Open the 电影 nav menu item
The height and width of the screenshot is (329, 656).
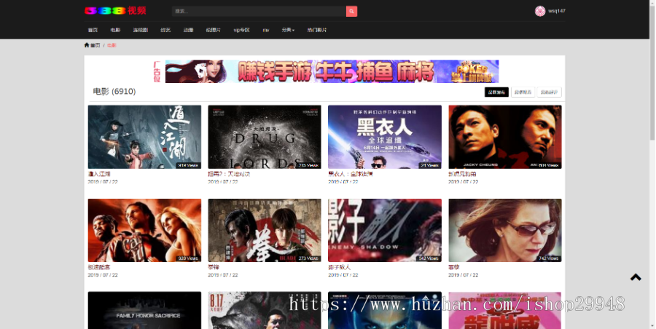pos(115,30)
